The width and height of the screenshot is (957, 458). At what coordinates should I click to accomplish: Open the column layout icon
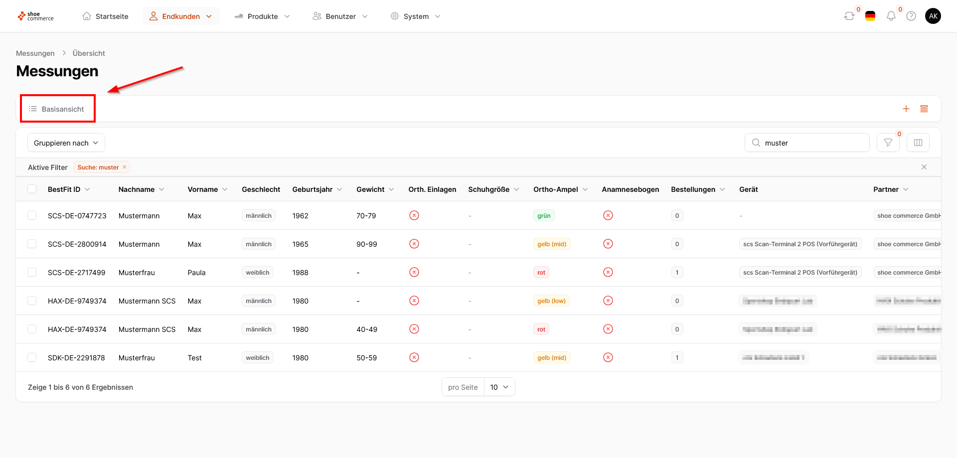(x=918, y=143)
